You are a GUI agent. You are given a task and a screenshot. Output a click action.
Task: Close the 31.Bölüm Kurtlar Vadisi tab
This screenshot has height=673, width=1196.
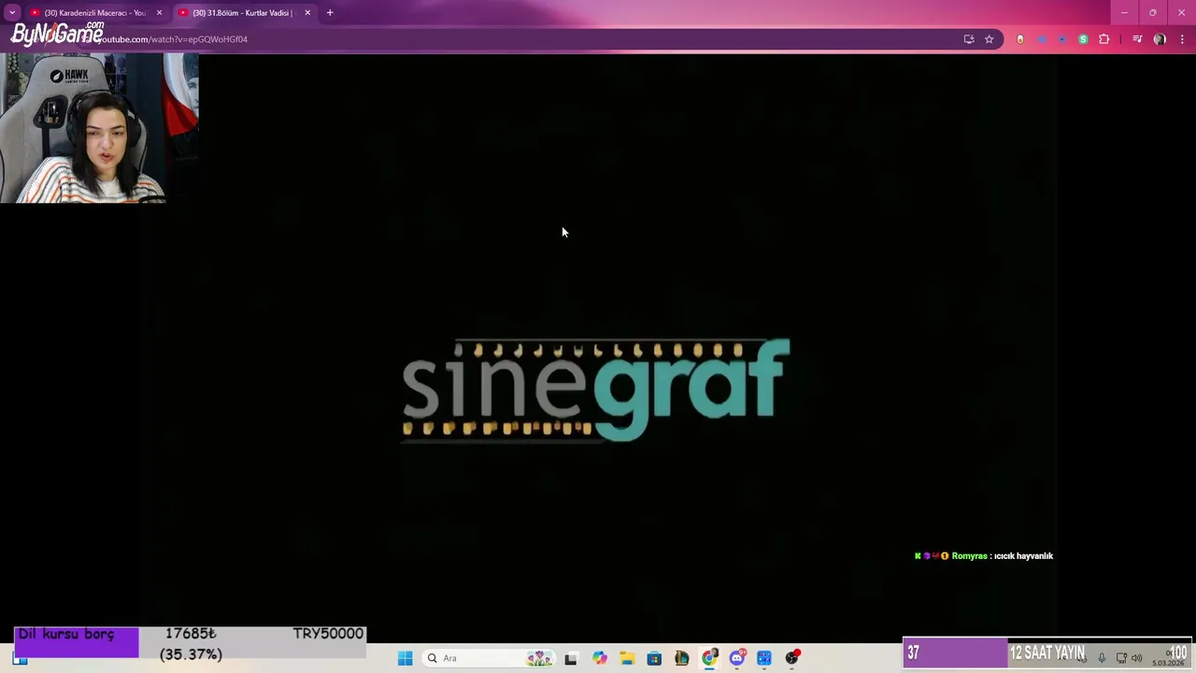(x=307, y=13)
